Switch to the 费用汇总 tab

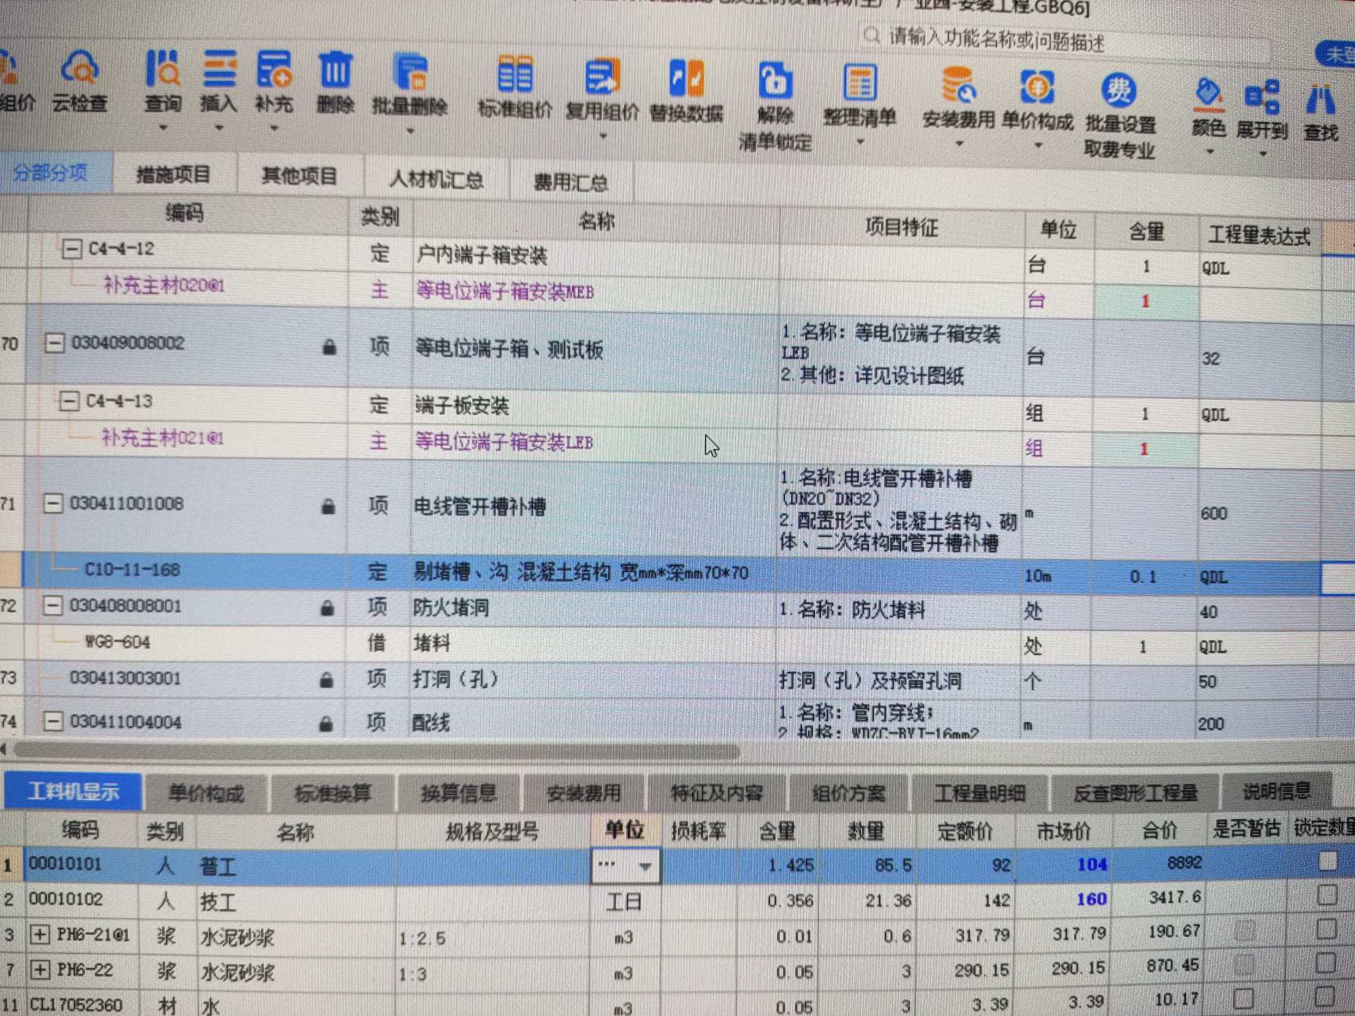[x=570, y=183]
